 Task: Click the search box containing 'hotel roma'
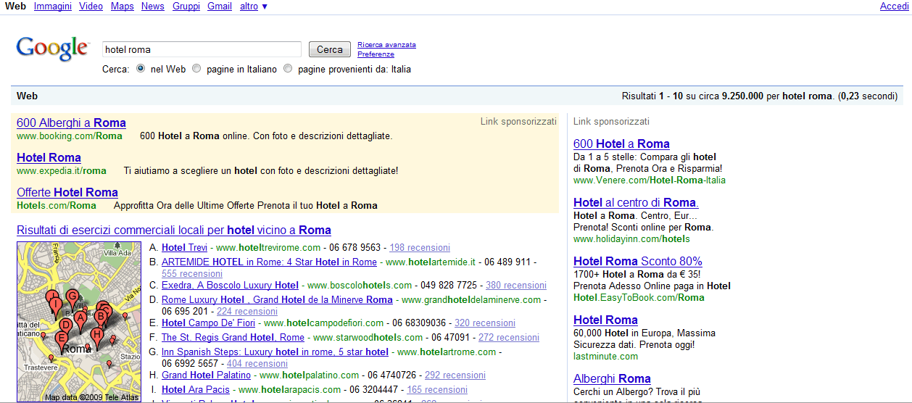pyautogui.click(x=202, y=49)
